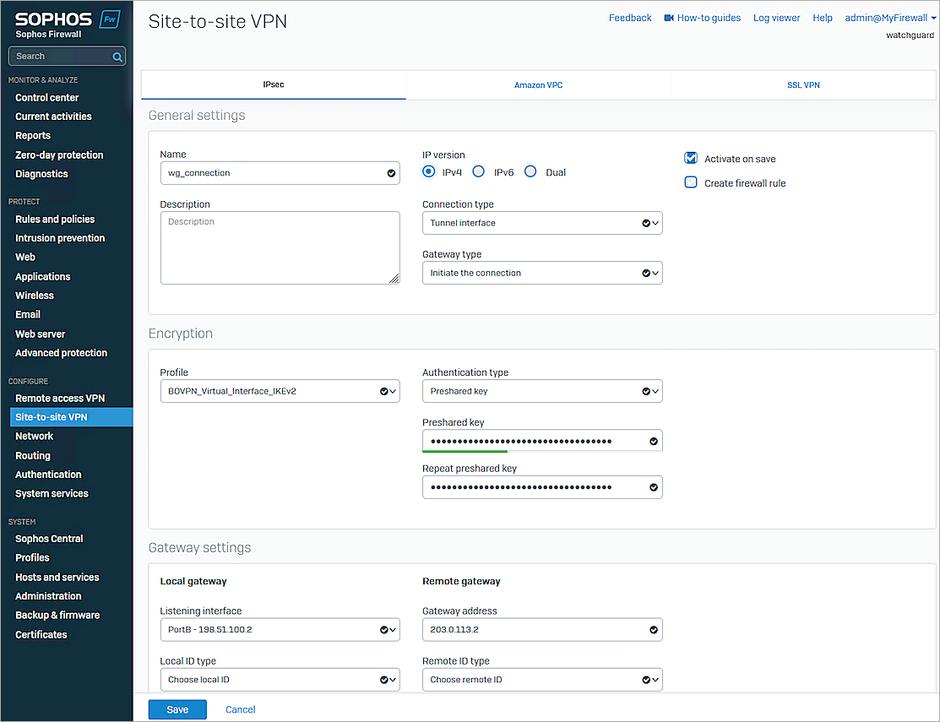This screenshot has width=940, height=722.
Task: Uncheck the Activate on save checkbox
Action: [x=691, y=157]
